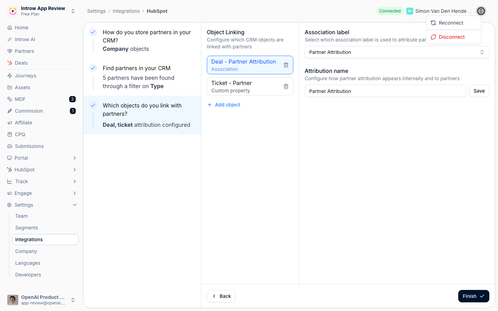
Task: Click the Settings gear icon
Action: pyautogui.click(x=9, y=205)
